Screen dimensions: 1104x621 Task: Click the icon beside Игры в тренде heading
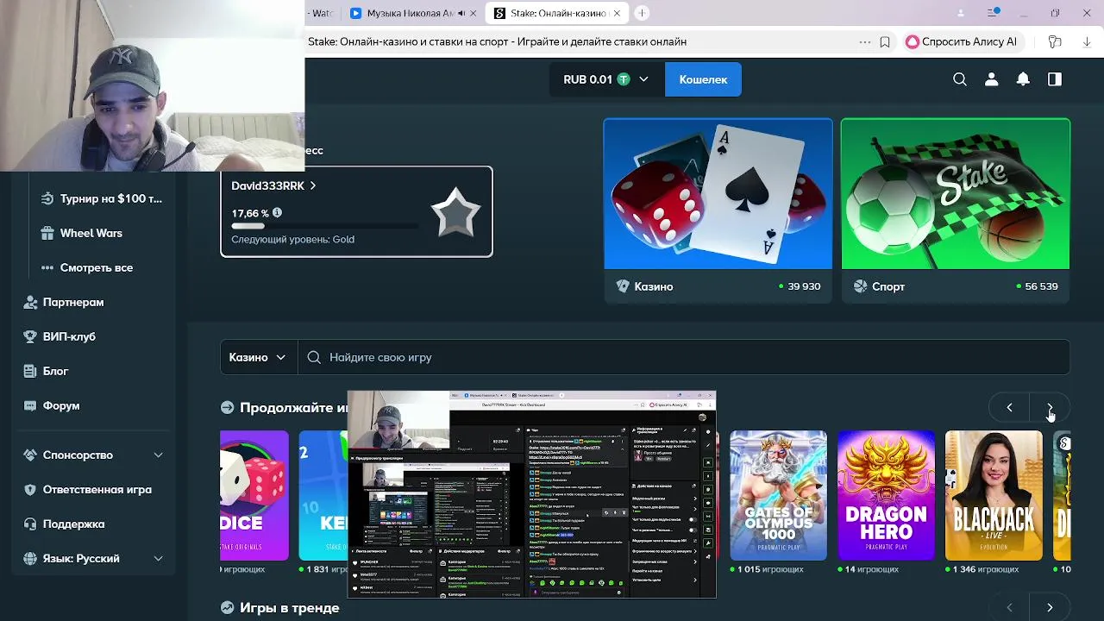point(227,607)
